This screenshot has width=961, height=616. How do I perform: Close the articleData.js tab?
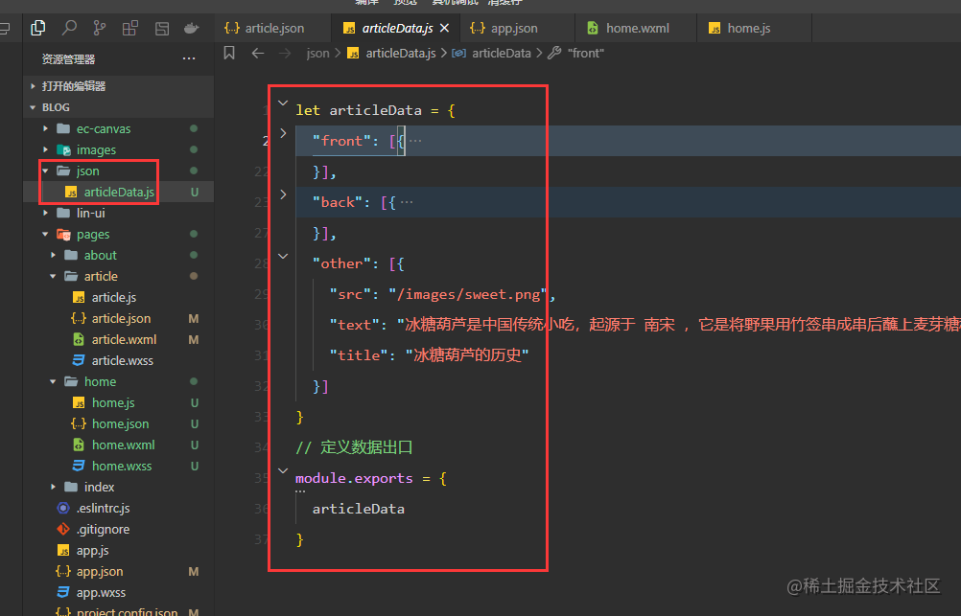pos(444,28)
